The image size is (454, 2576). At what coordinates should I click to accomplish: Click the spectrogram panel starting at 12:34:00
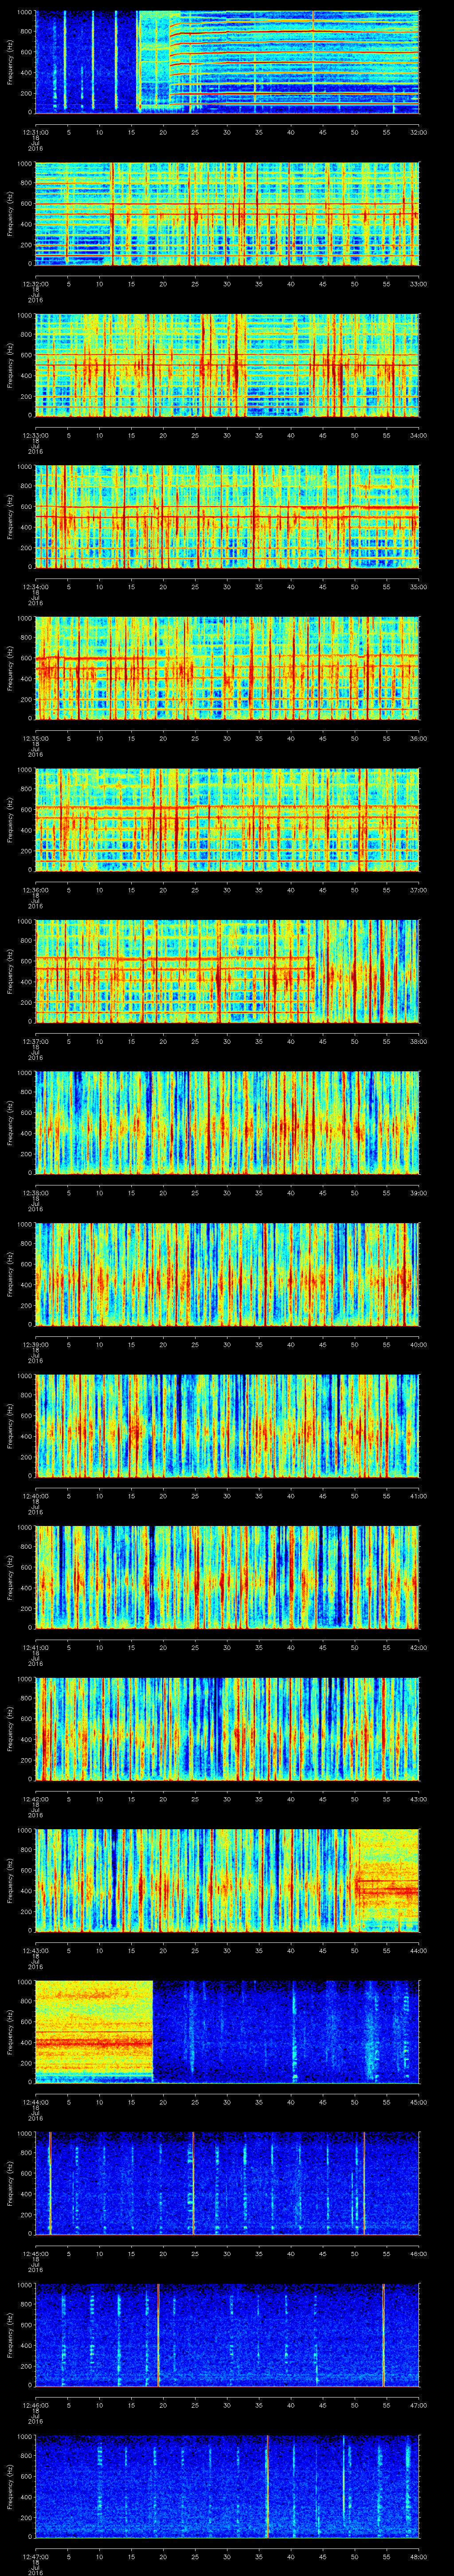click(227, 516)
